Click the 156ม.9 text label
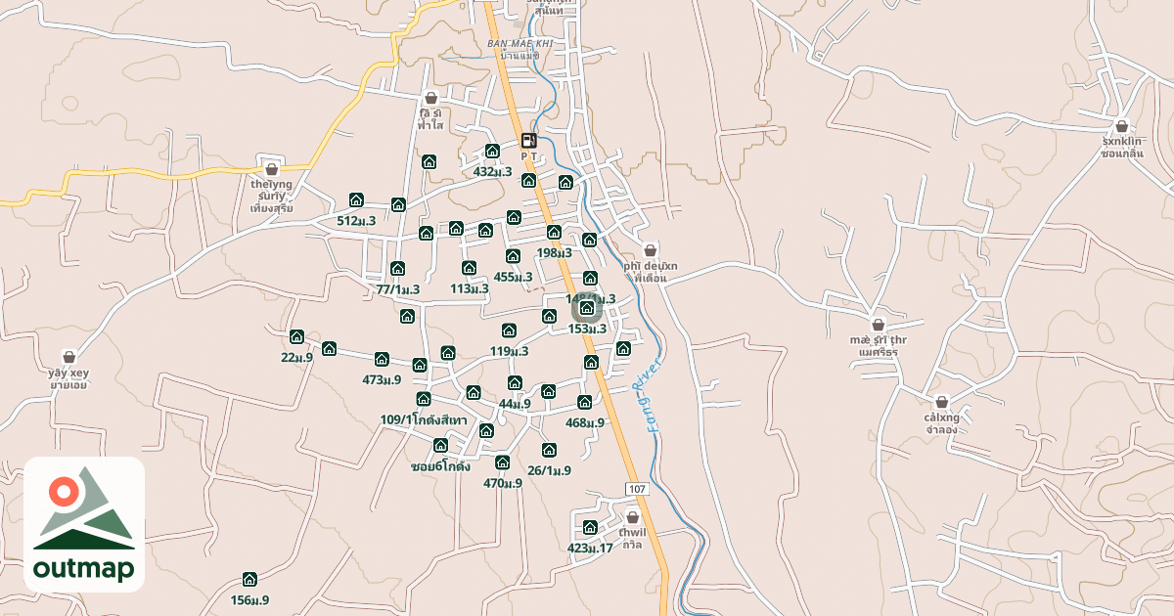This screenshot has height=616, width=1174. [x=249, y=600]
